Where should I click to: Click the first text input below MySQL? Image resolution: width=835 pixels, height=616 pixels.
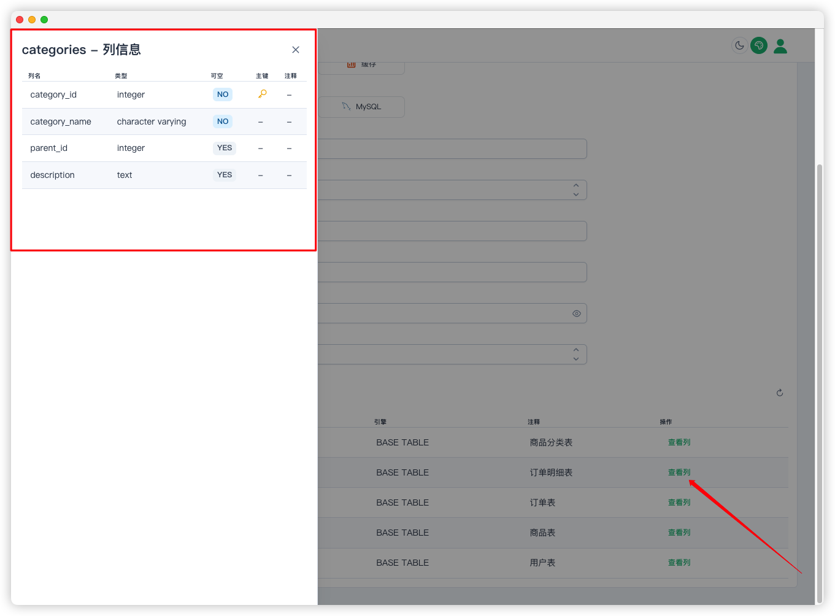[452, 148]
